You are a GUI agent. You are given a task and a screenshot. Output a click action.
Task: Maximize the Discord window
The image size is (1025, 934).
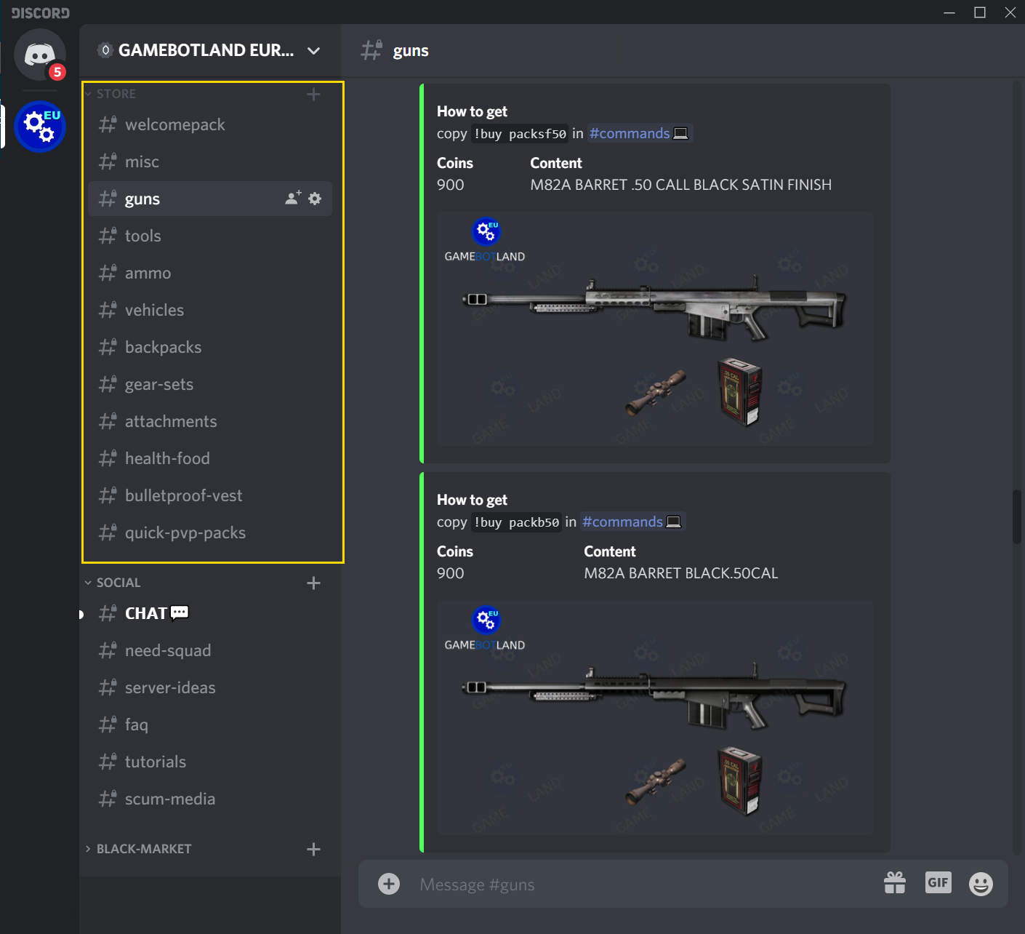point(980,12)
